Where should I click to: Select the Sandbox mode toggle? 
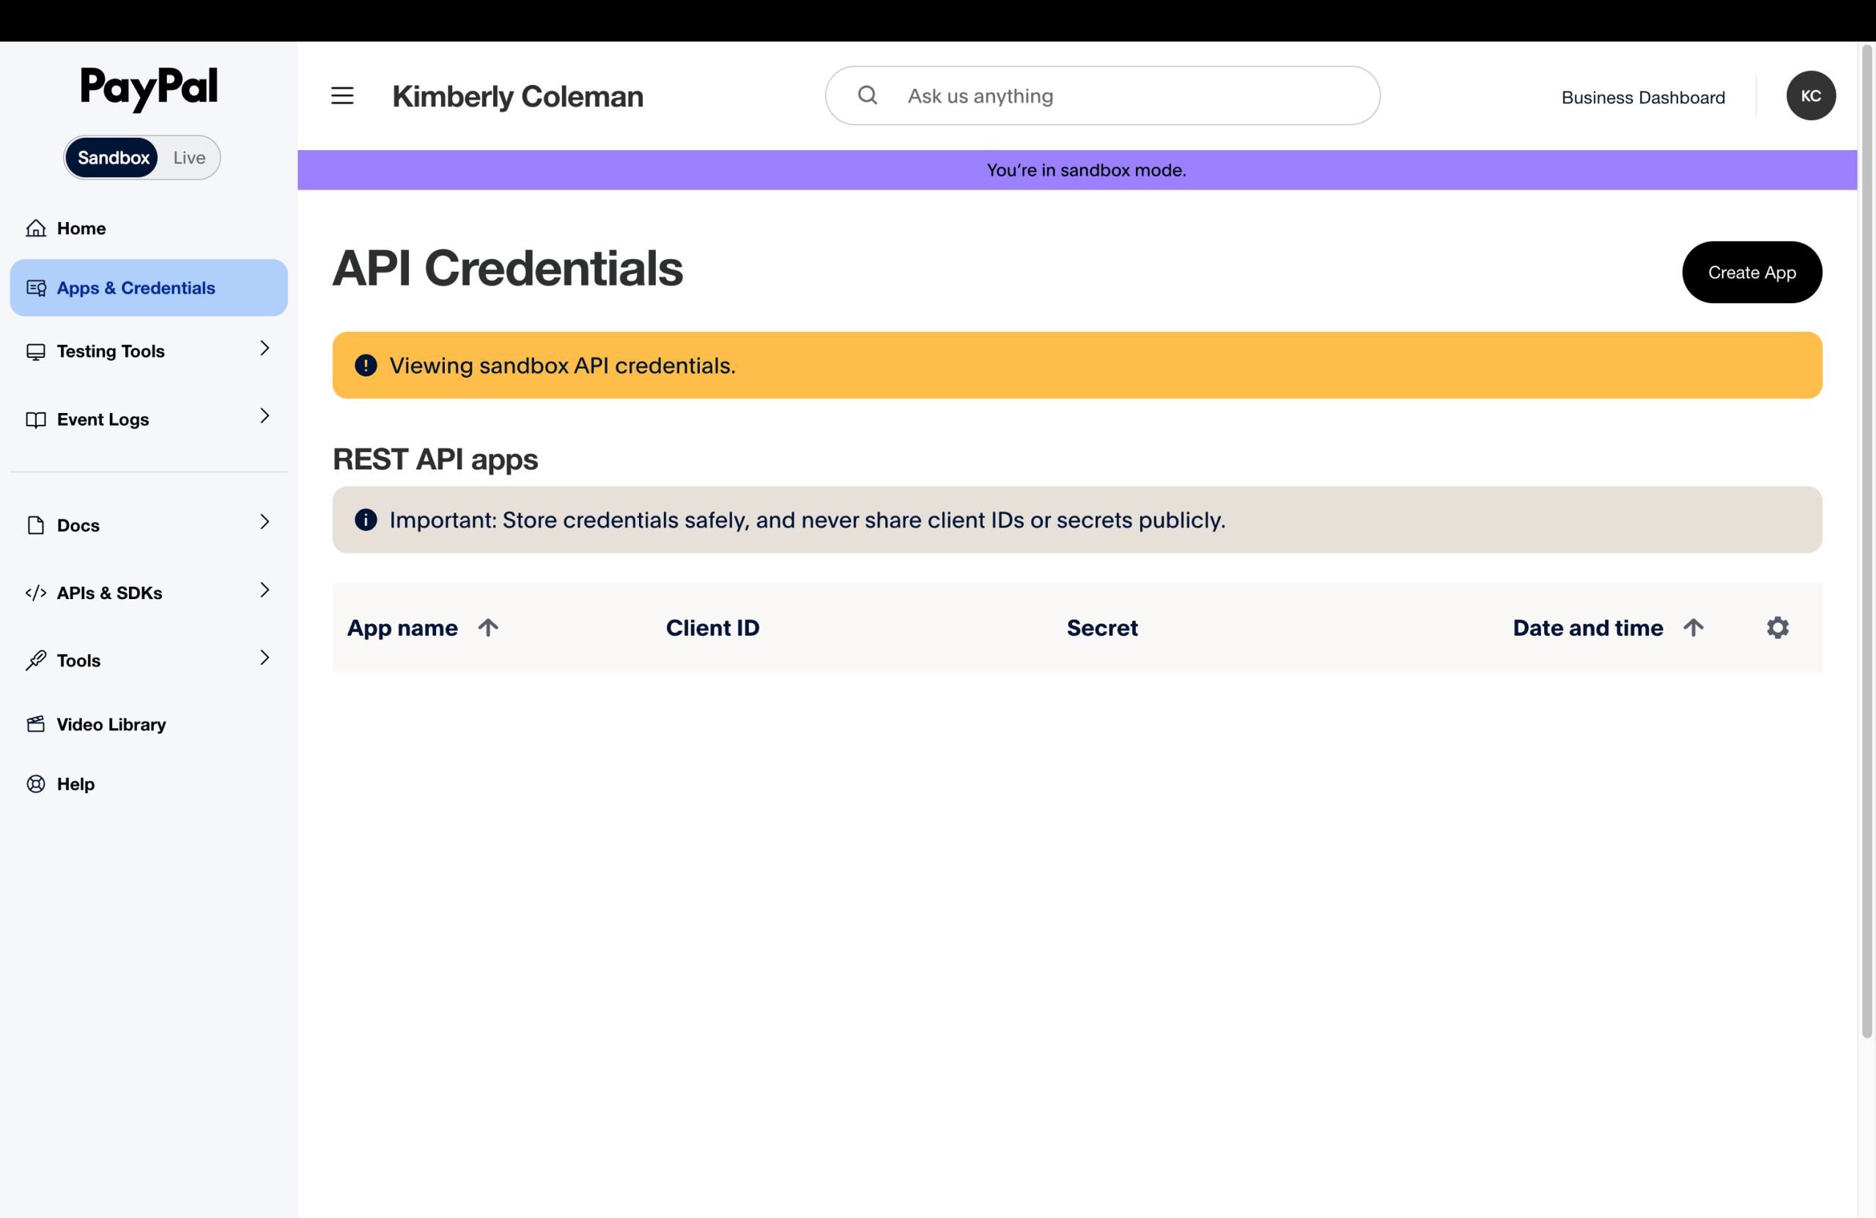pos(112,157)
